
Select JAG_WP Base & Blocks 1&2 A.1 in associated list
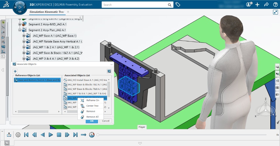point(85,85)
